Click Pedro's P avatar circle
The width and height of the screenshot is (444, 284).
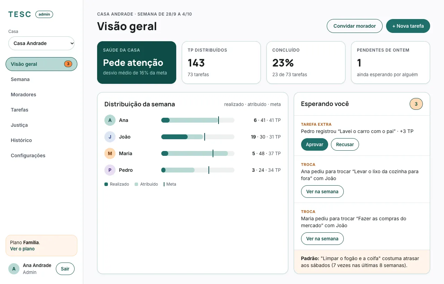click(x=110, y=170)
